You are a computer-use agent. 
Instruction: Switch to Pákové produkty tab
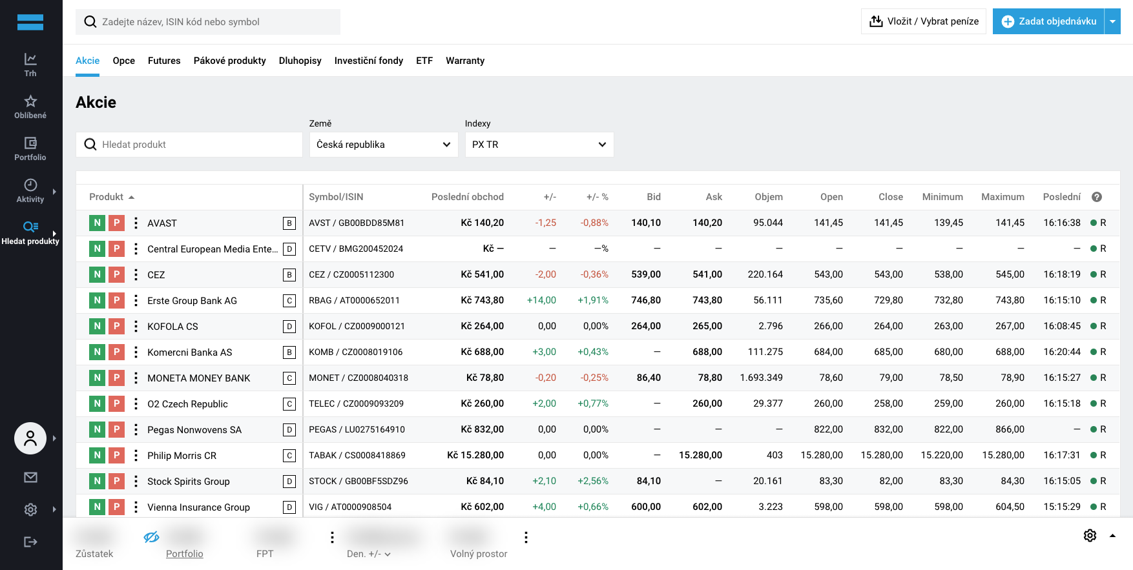click(x=229, y=61)
